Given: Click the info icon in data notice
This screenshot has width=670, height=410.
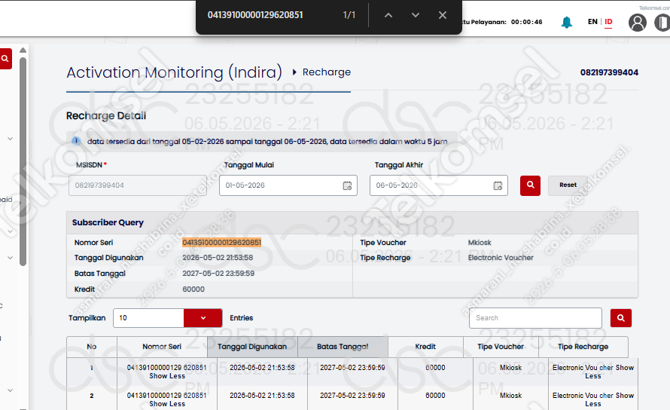Looking at the screenshot, I should 76,141.
